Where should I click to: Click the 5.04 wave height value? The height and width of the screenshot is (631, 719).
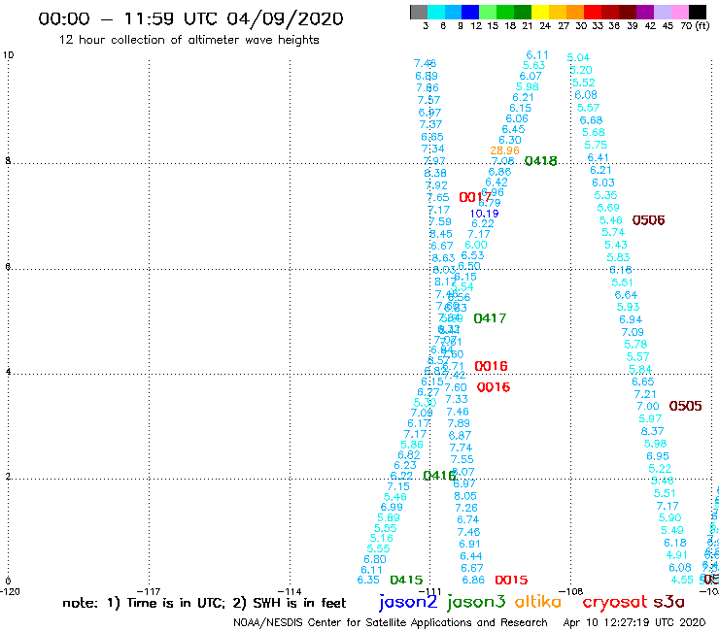578,57
